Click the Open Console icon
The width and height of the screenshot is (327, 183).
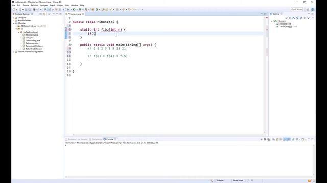coord(303,139)
